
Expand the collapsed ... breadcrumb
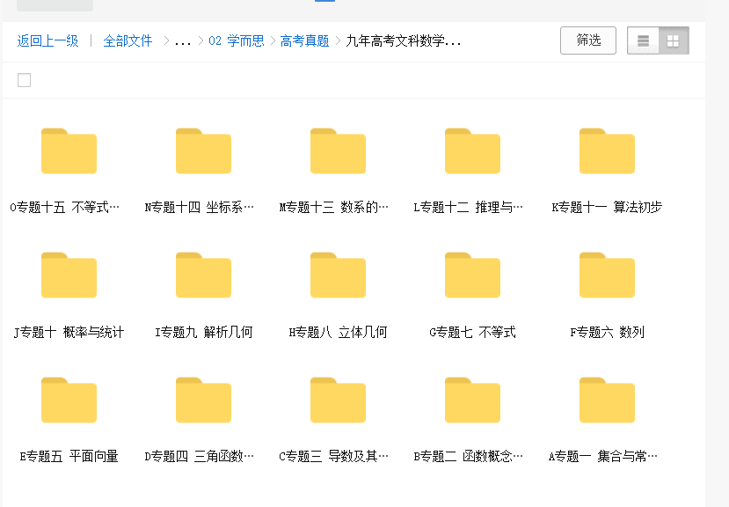click(x=183, y=41)
